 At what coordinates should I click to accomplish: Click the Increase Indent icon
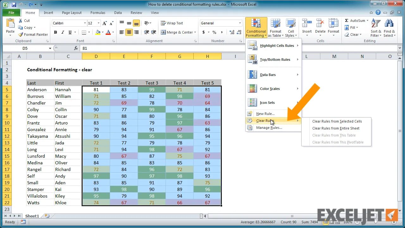(154, 32)
